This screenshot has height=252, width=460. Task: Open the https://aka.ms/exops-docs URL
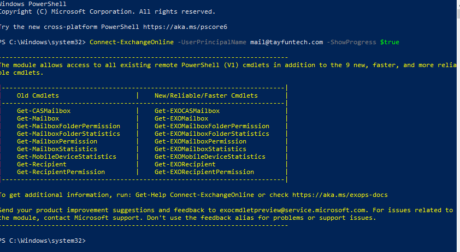coord(340,195)
